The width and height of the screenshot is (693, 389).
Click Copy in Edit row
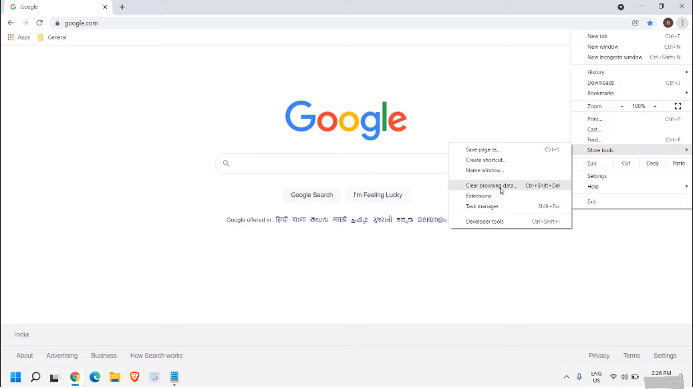652,163
